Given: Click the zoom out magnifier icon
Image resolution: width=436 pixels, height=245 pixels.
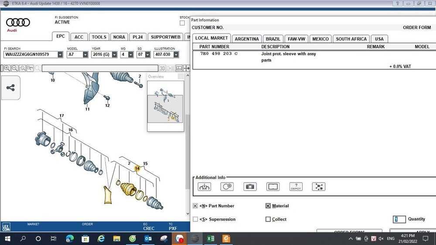Looking at the screenshot, I should 15,68.
